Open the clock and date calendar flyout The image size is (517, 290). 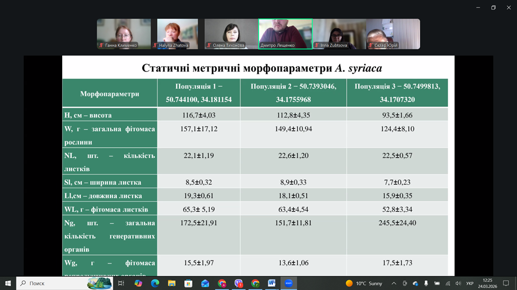(x=487, y=284)
